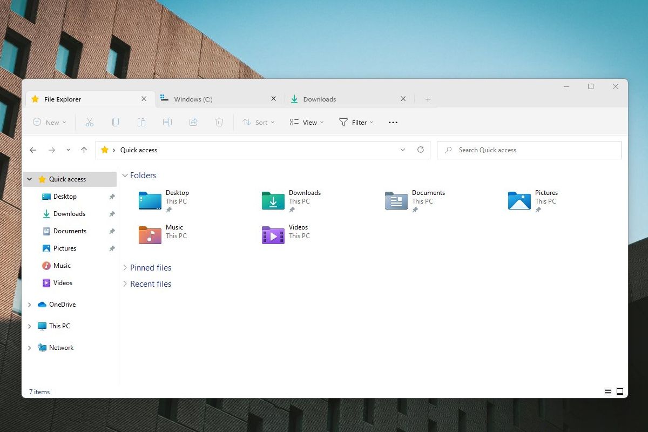Open the View dropdown menu
The height and width of the screenshot is (432, 648).
307,123
